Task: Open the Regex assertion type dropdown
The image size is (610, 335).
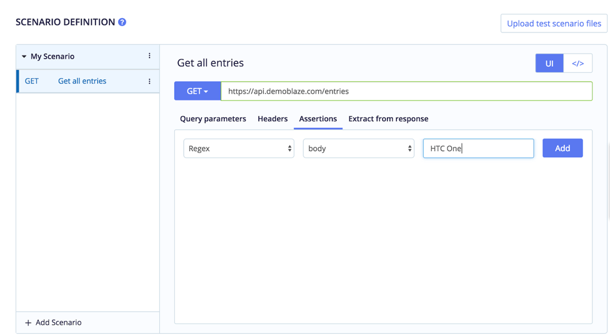Action: pos(239,148)
